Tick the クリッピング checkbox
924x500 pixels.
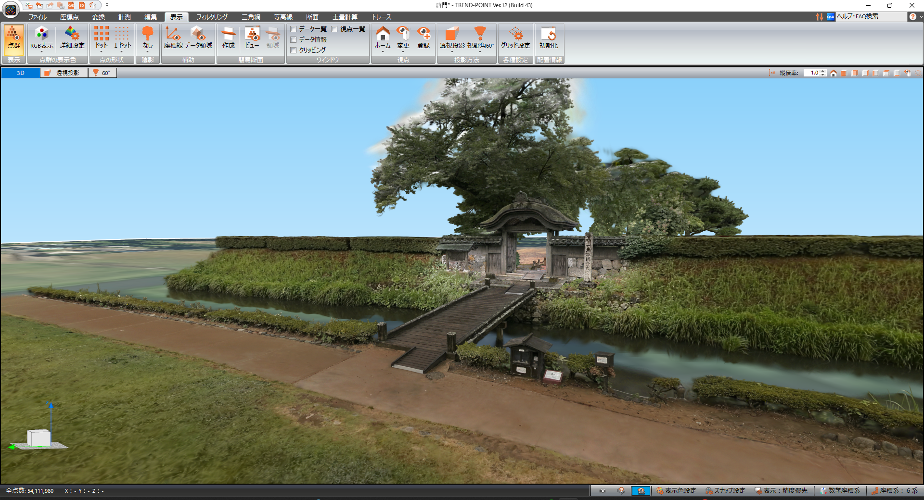click(x=294, y=50)
